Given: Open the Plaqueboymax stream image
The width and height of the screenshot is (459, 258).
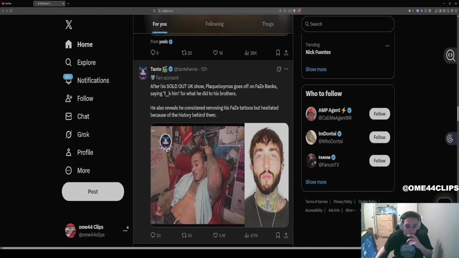Looking at the screenshot, I should (197, 175).
